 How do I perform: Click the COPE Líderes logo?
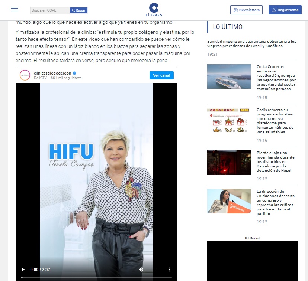154,10
